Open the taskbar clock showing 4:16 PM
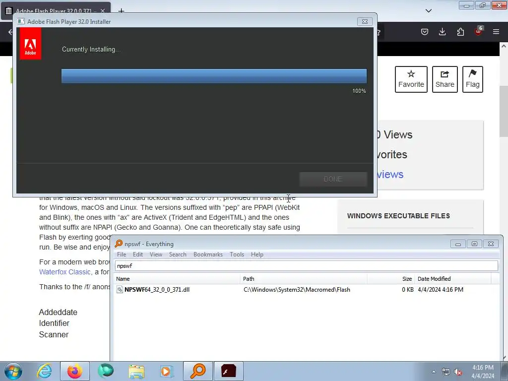 [483, 372]
